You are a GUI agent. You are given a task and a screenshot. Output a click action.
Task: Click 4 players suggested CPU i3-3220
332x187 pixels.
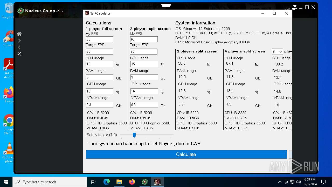tap(236, 113)
